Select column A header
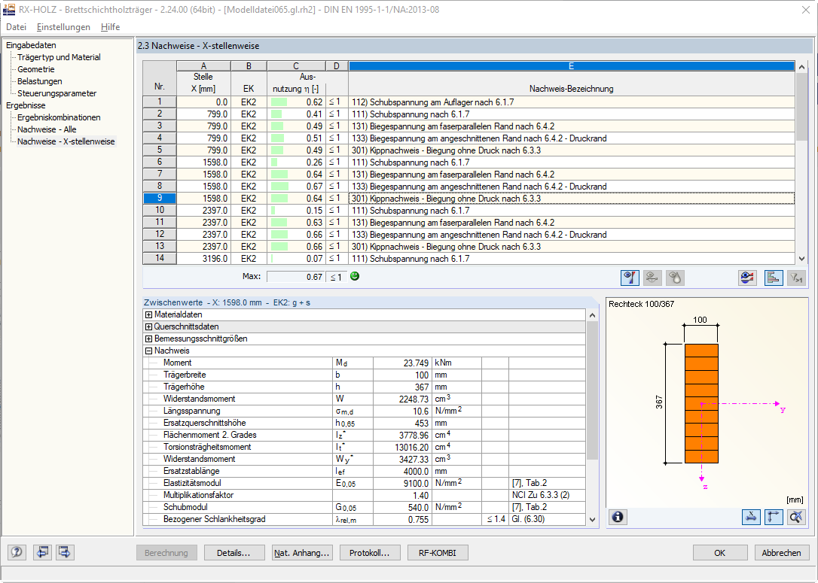This screenshot has height=583, width=818. pos(203,65)
